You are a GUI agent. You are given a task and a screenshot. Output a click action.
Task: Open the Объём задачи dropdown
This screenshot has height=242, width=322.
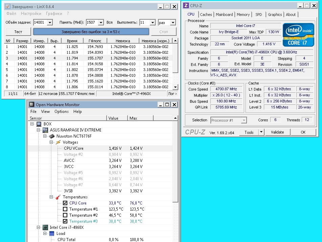point(50,22)
